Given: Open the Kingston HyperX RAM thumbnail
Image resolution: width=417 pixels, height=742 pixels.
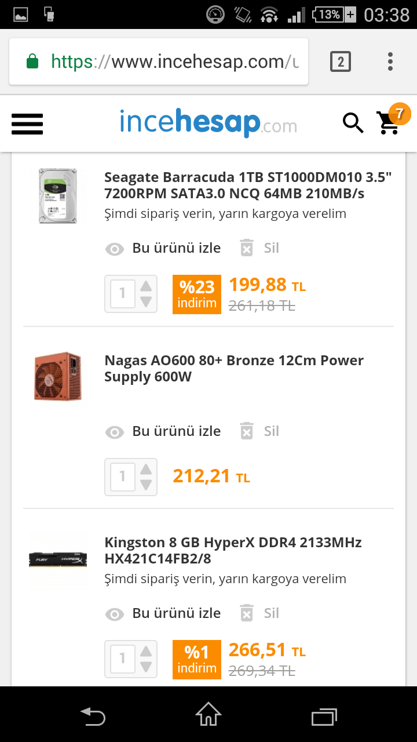Looking at the screenshot, I should (x=58, y=560).
